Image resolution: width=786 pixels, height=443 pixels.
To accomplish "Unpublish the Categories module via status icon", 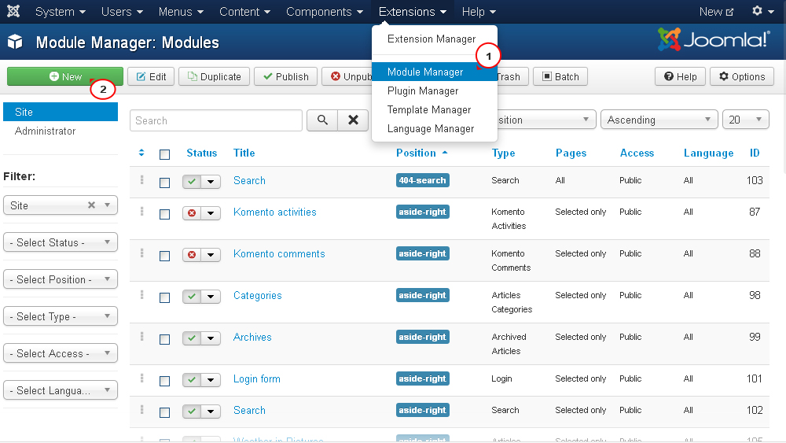I will [x=192, y=297].
